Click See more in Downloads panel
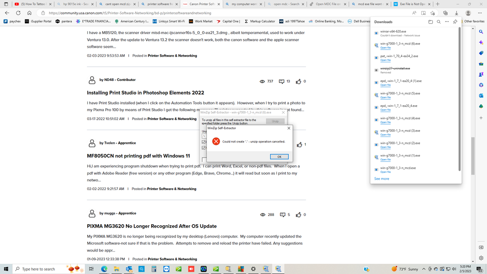The width and height of the screenshot is (487, 274). point(381,178)
